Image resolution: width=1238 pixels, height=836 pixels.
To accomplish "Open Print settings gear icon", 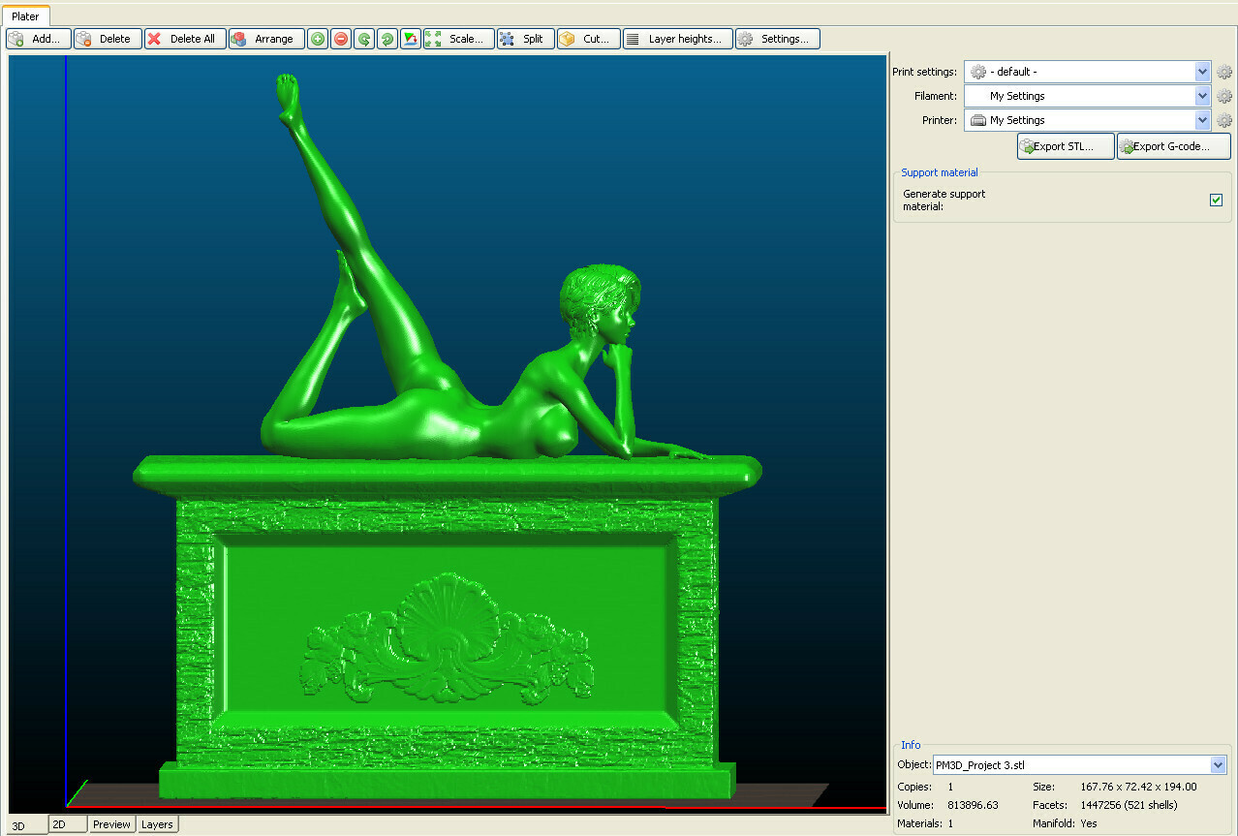I will point(1224,72).
